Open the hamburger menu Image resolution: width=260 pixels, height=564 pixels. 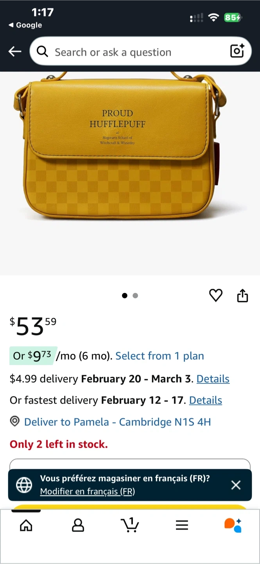click(182, 525)
